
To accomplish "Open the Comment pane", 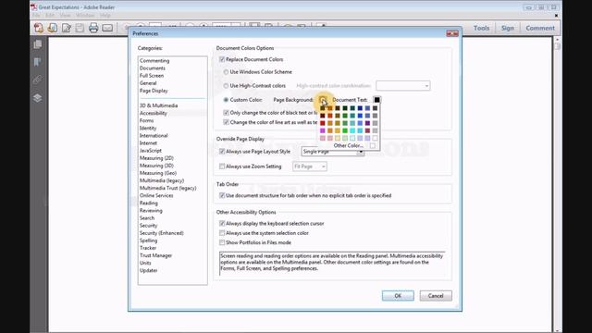I will (540, 28).
